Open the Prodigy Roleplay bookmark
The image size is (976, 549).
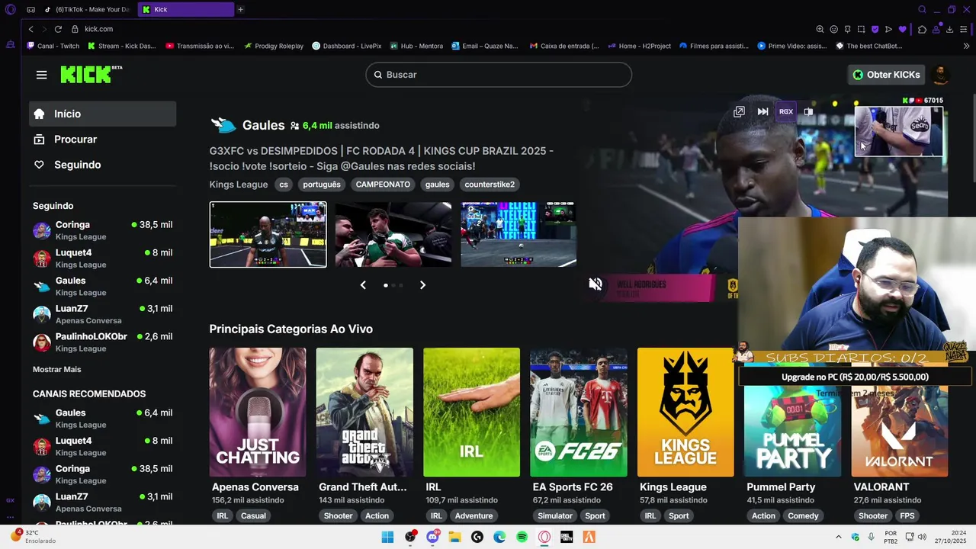(274, 46)
